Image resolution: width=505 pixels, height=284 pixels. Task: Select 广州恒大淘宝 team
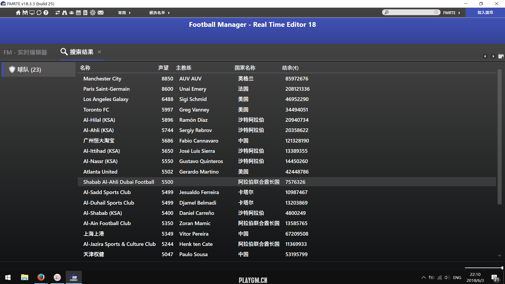click(x=99, y=141)
